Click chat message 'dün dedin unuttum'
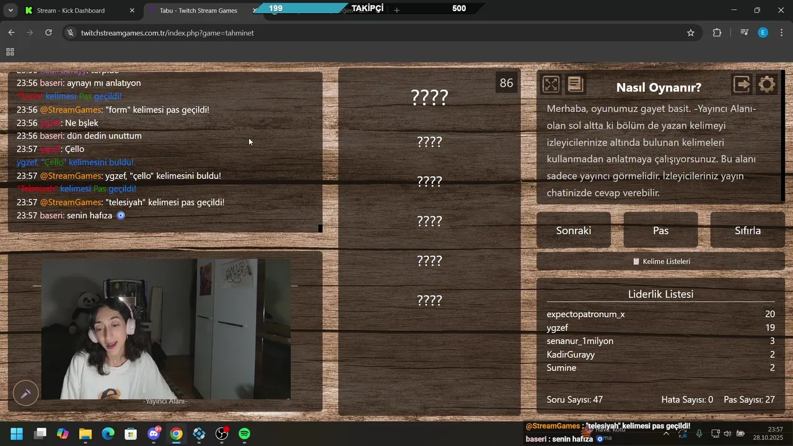Image resolution: width=793 pixels, height=446 pixels. click(104, 136)
